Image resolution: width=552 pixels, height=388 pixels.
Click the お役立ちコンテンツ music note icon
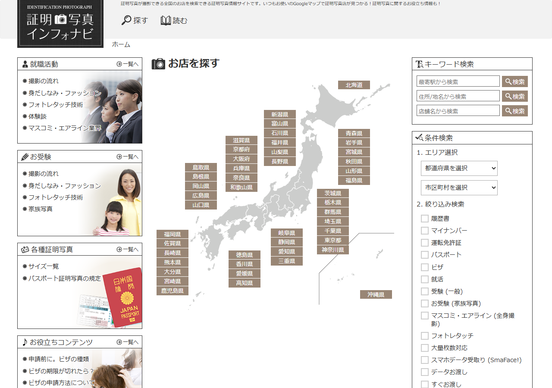point(25,342)
